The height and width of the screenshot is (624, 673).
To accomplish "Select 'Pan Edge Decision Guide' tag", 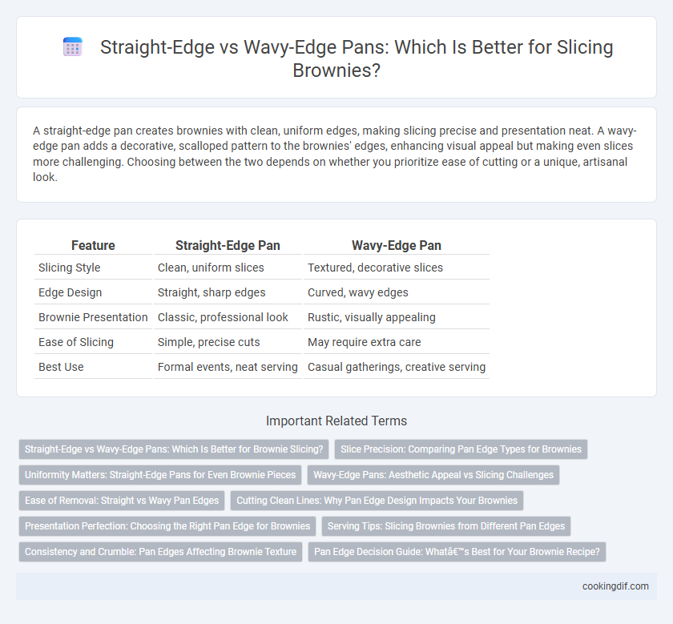I will (457, 552).
